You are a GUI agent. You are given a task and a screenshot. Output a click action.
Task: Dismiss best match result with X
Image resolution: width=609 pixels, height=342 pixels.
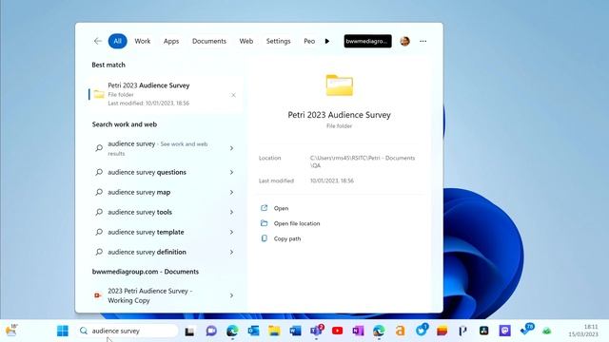[233, 95]
